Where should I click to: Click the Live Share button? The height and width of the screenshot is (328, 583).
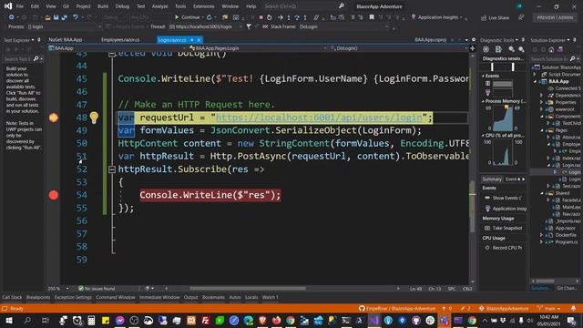[x=495, y=17]
